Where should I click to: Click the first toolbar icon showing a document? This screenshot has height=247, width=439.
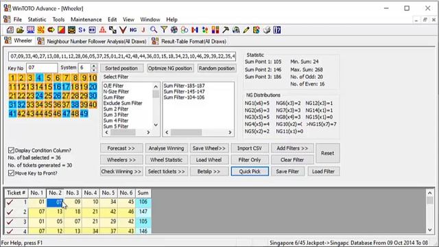point(10,30)
